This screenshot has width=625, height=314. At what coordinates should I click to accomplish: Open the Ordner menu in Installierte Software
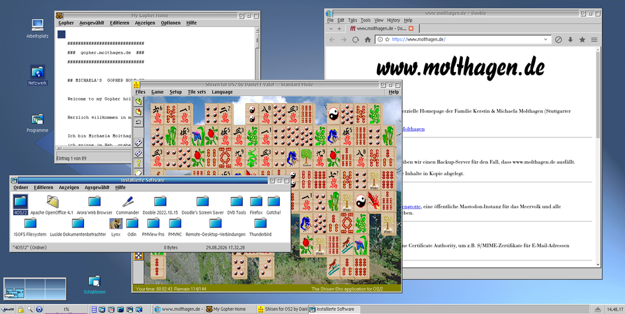click(21, 187)
